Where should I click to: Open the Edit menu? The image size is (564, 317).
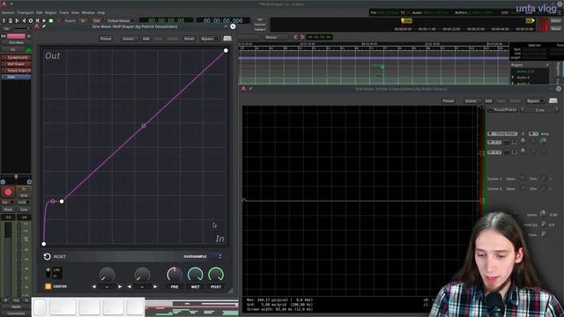(x=39, y=12)
